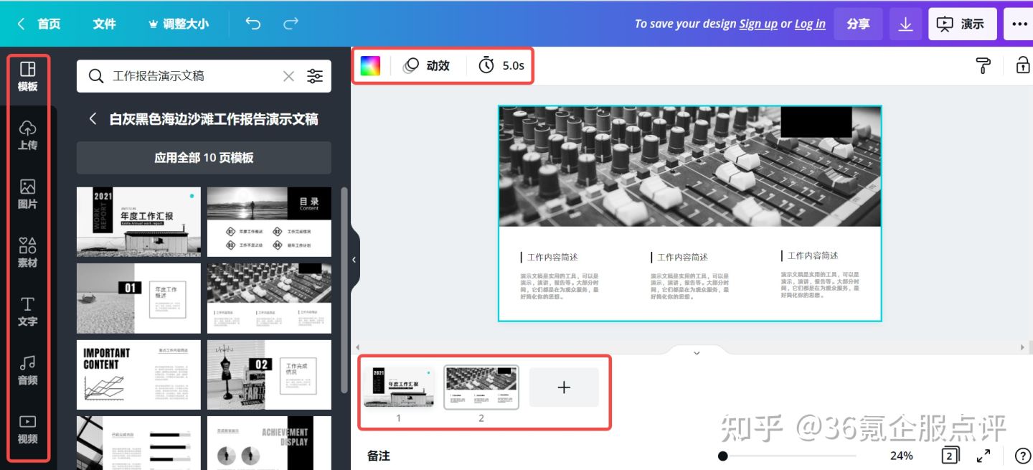Open the 文件 file menu
The height and width of the screenshot is (470, 1033).
point(105,23)
